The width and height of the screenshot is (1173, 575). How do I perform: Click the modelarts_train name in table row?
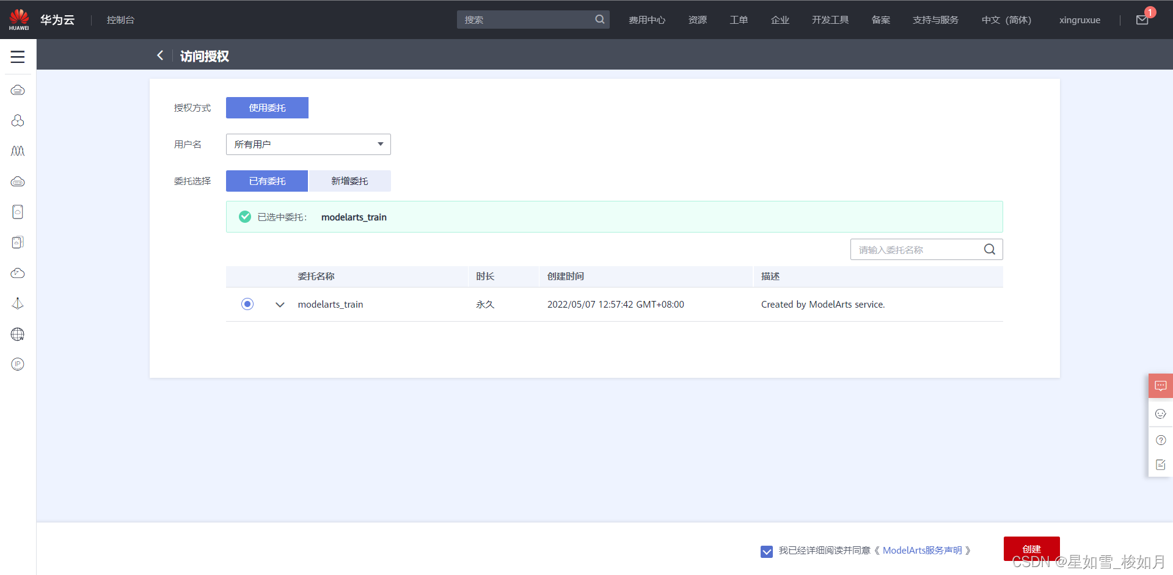(x=331, y=305)
